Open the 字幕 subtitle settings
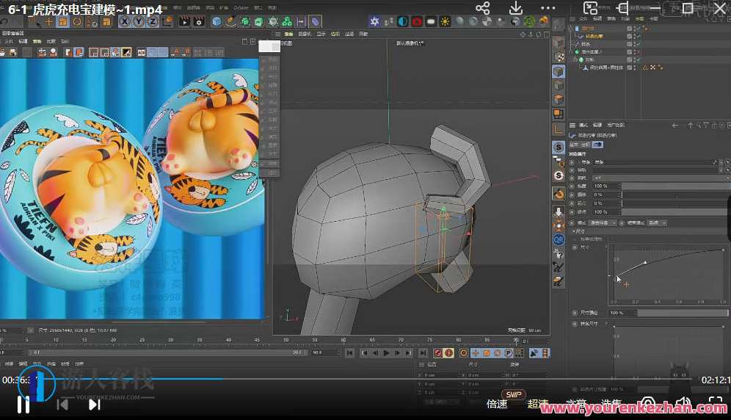The width and height of the screenshot is (731, 420). click(575, 404)
